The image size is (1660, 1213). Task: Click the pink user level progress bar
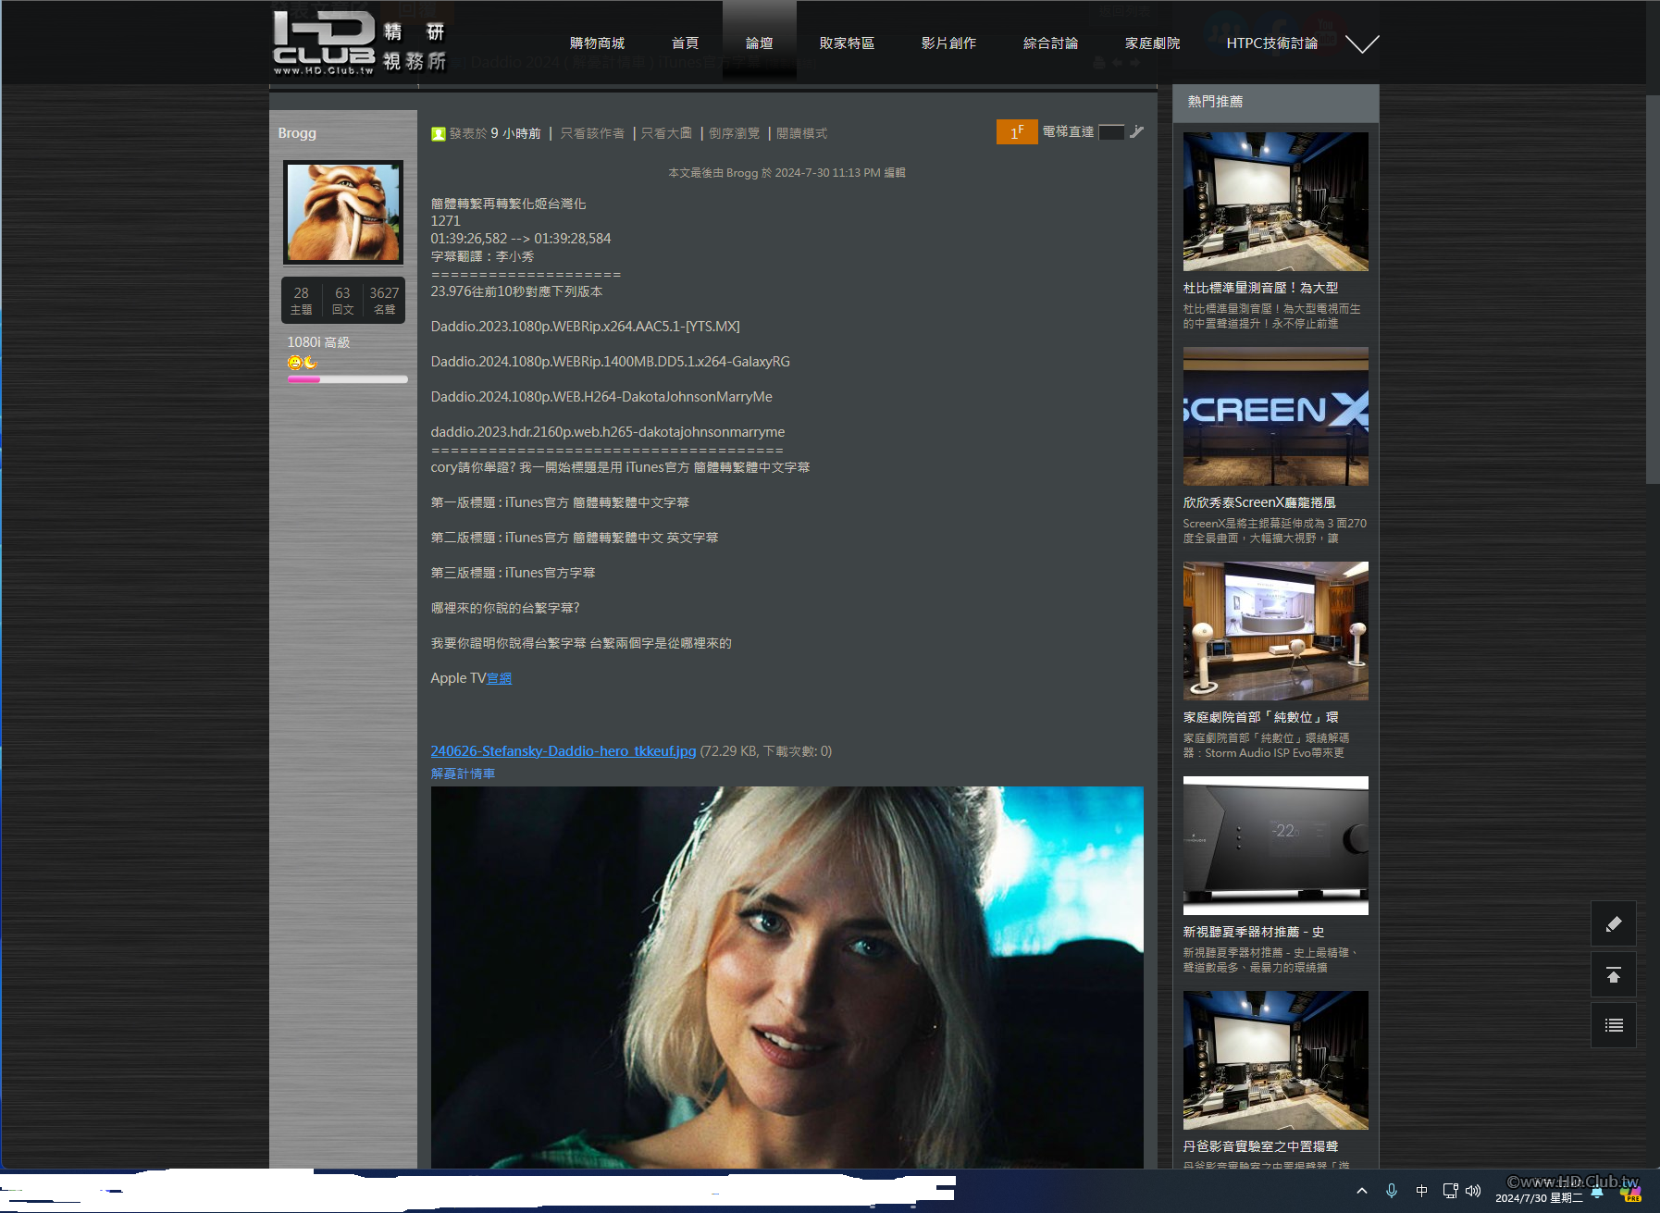click(347, 378)
